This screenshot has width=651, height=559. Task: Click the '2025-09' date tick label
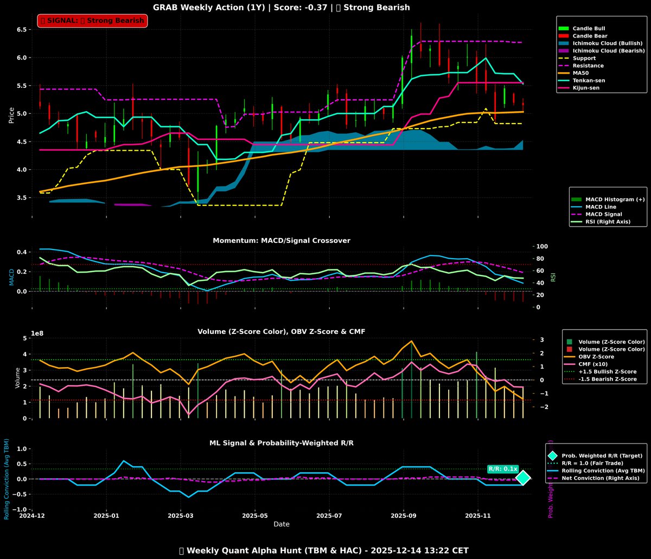click(x=404, y=515)
